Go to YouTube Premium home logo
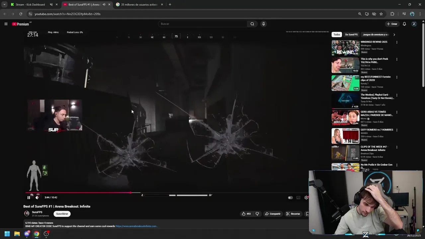The image size is (425, 239). pos(21,24)
